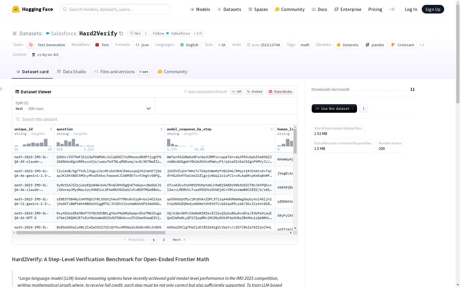
Task: Click the unique_id lengths histogram
Action: (33, 143)
